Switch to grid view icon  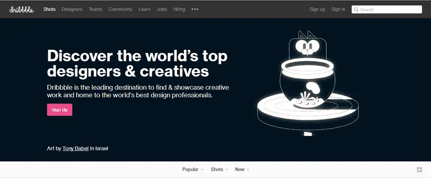419,169
